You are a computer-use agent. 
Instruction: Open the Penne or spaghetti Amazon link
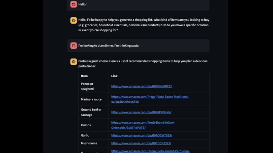click(141, 86)
